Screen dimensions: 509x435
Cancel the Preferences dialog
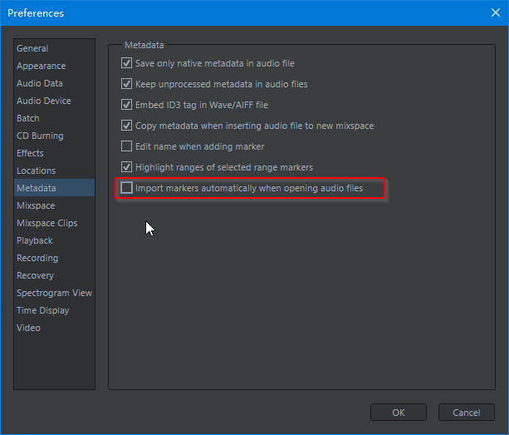coord(466,412)
